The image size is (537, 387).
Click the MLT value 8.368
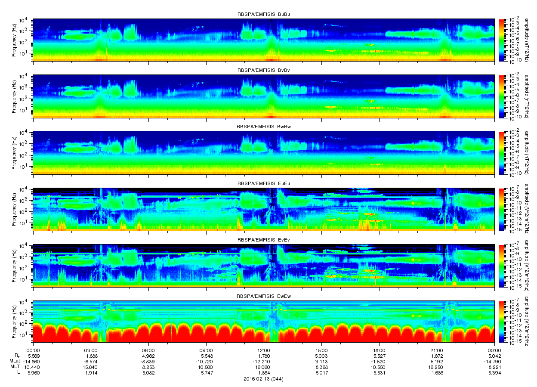pyautogui.click(x=321, y=366)
